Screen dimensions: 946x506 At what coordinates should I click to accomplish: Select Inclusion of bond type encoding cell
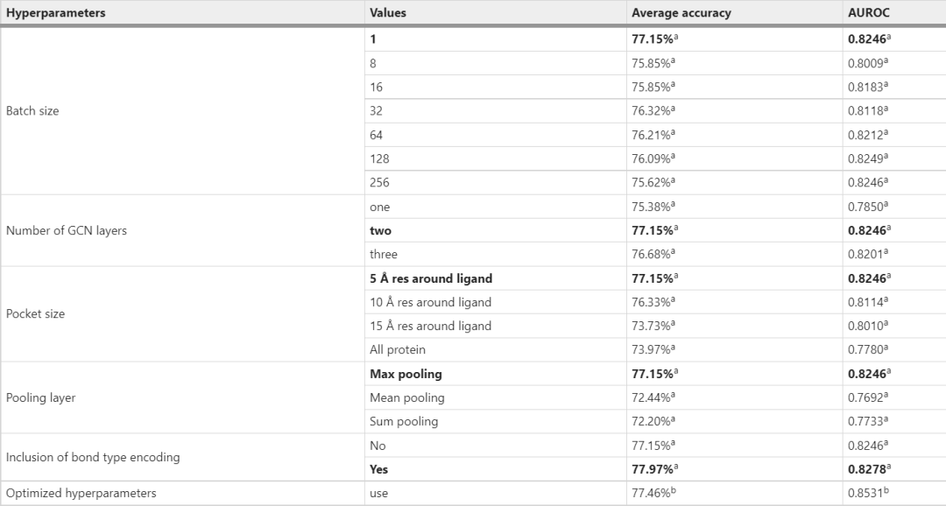point(91,457)
